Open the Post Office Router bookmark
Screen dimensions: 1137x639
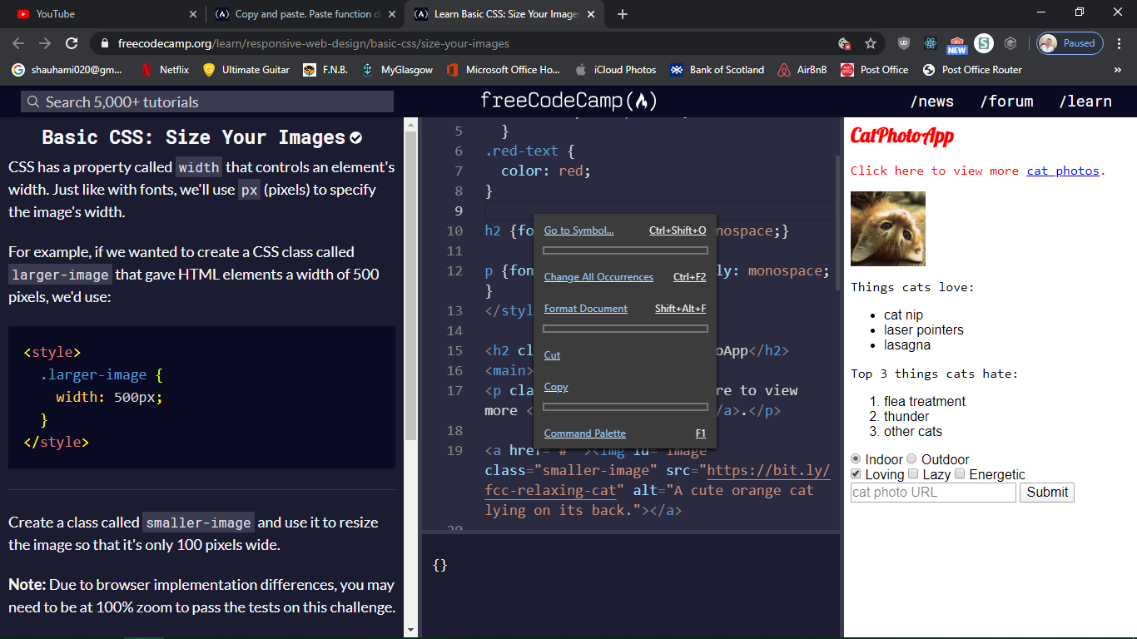(972, 70)
